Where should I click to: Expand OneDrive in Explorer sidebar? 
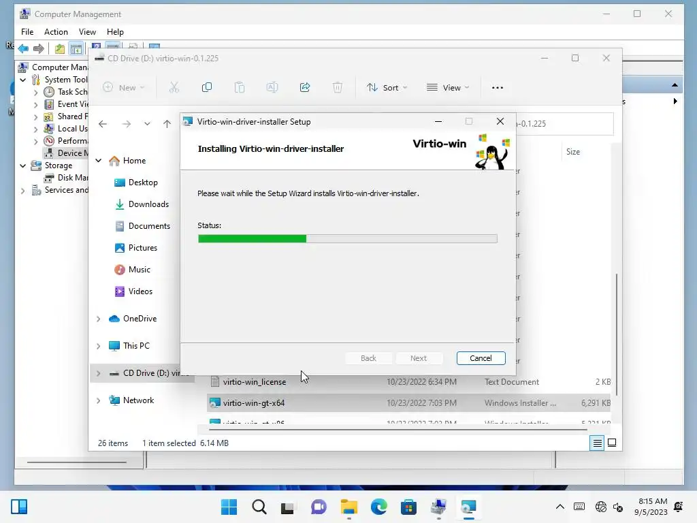(99, 319)
